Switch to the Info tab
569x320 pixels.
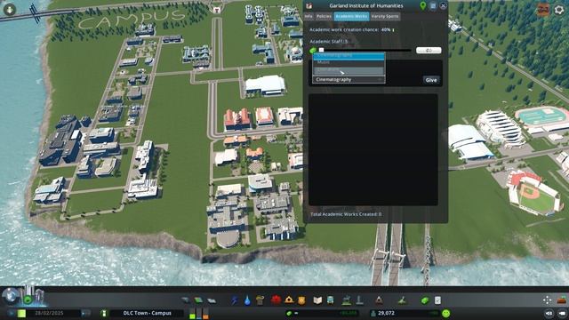click(x=309, y=16)
